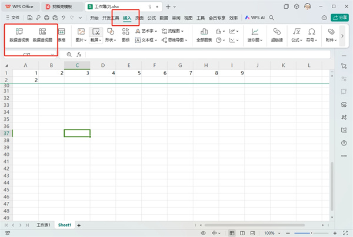Click the zoom slider in status bar
353x237 pixels.
(x=311, y=233)
